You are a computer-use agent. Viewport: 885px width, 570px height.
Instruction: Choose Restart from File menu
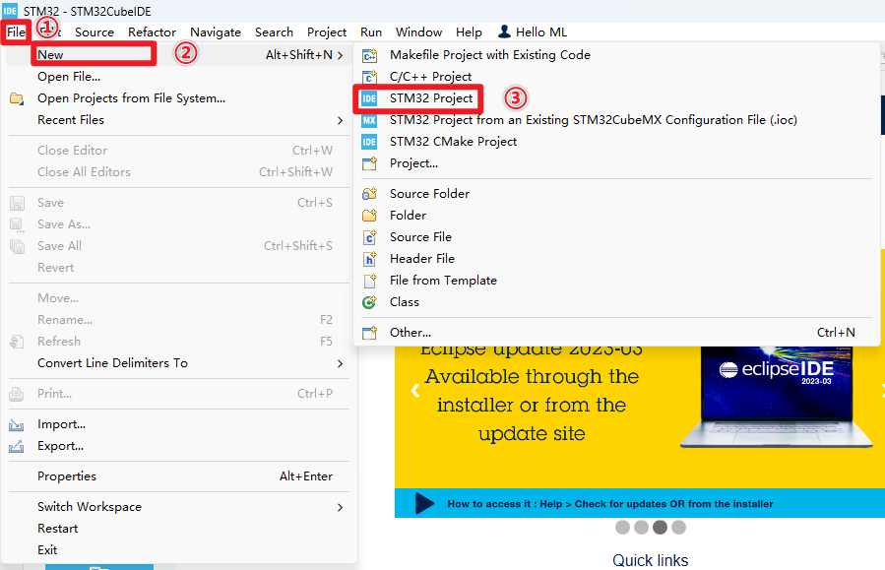point(180,529)
